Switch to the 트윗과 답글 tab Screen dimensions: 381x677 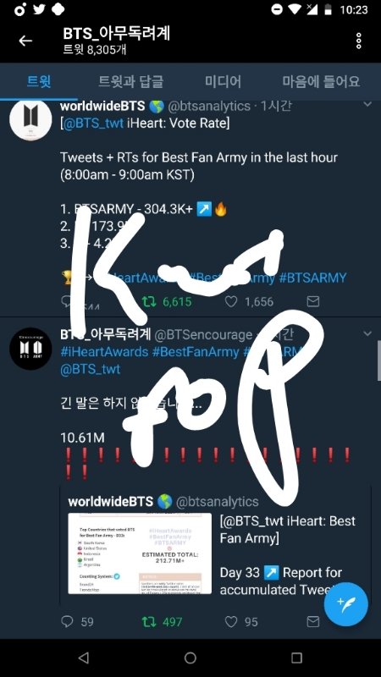[131, 81]
